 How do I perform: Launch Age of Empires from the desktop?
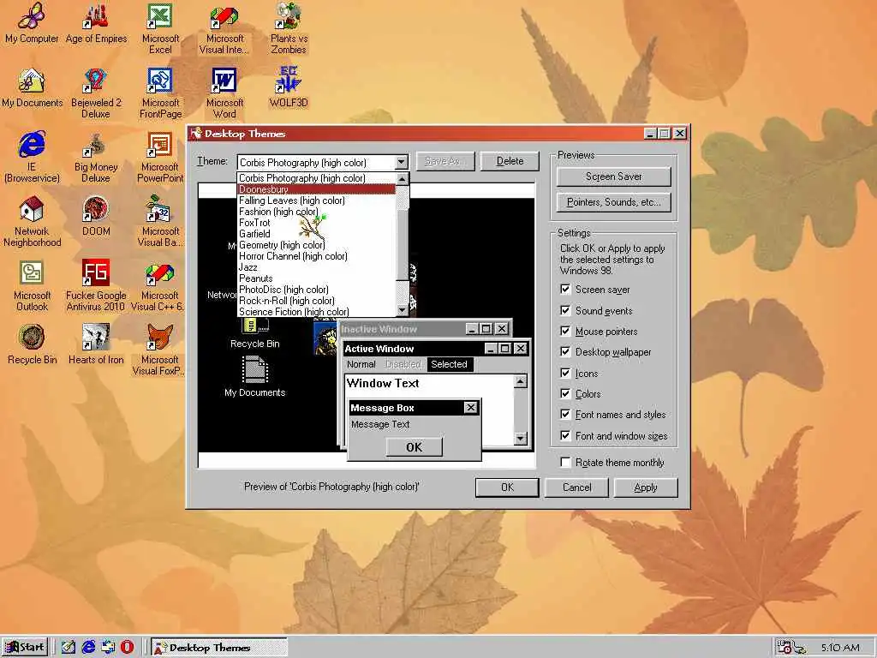tap(96, 23)
